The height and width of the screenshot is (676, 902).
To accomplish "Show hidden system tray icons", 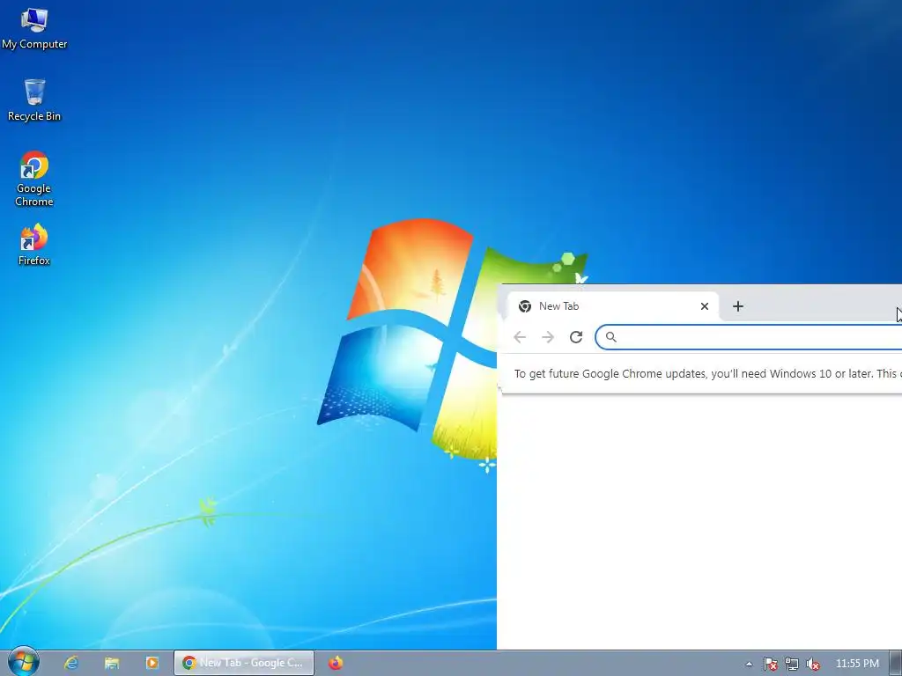I will coord(749,664).
